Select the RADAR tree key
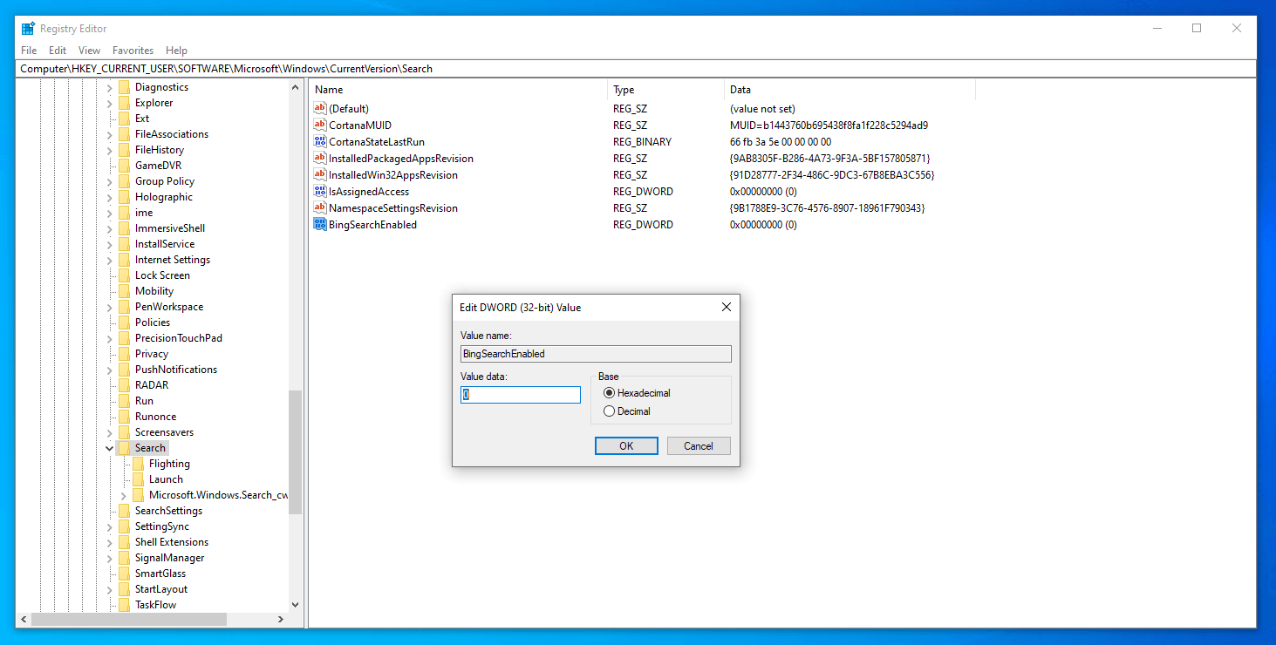1276x645 pixels. 152,385
